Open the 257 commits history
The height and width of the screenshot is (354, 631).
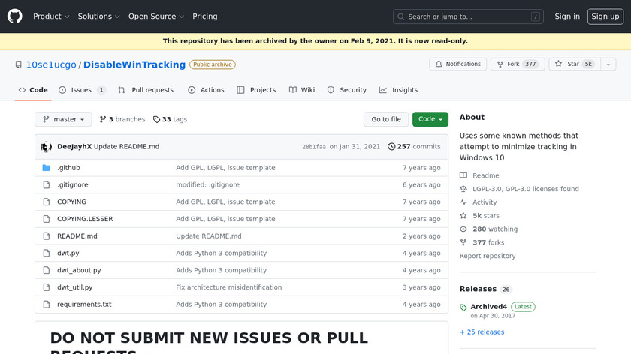coord(414,147)
